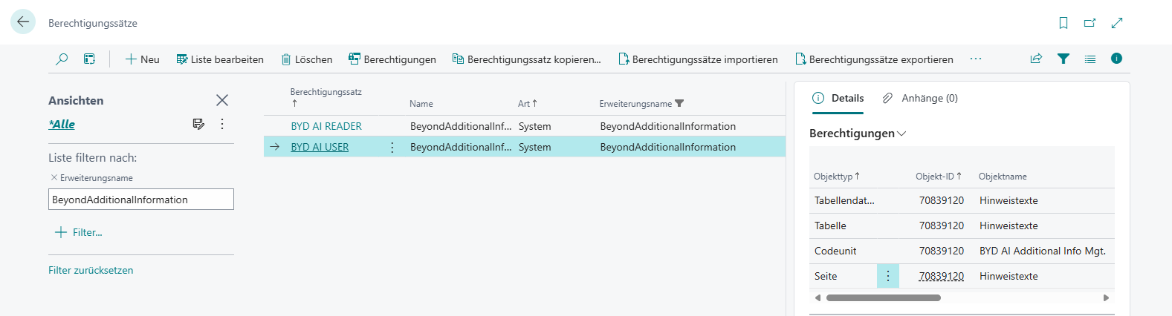
Task: Open page in new window icon
Action: coord(1090,23)
